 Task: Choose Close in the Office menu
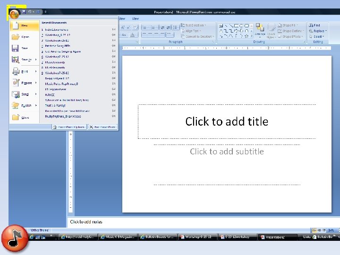[x=25, y=117]
